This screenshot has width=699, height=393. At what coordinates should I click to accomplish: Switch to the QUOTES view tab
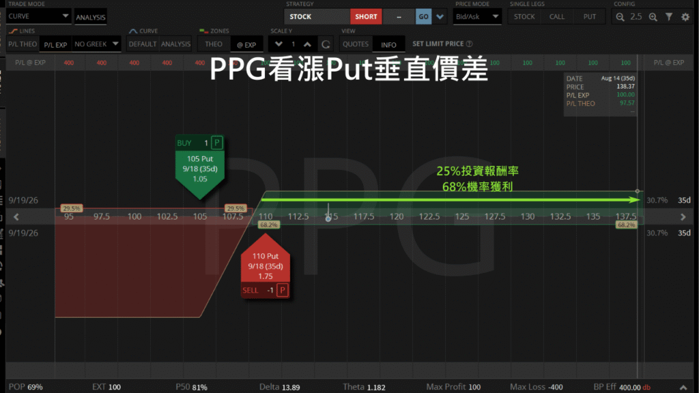(355, 44)
